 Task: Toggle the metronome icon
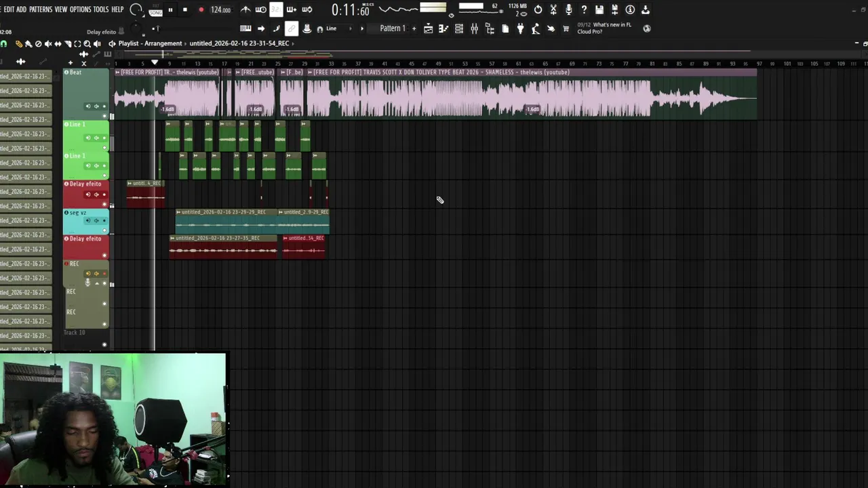click(x=245, y=9)
